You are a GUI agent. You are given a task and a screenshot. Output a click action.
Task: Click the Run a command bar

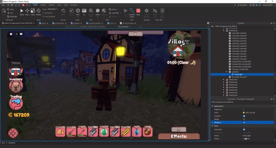pyautogui.click(x=137, y=143)
